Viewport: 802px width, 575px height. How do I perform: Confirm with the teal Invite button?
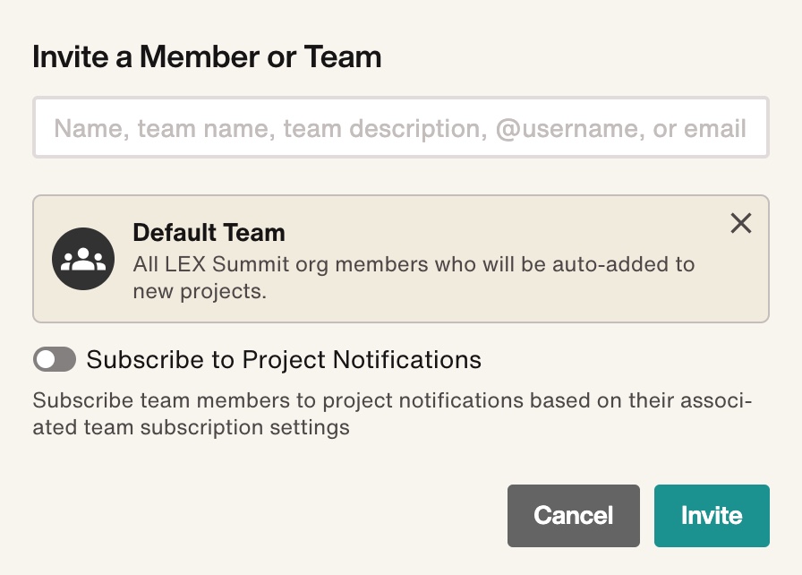coord(712,516)
